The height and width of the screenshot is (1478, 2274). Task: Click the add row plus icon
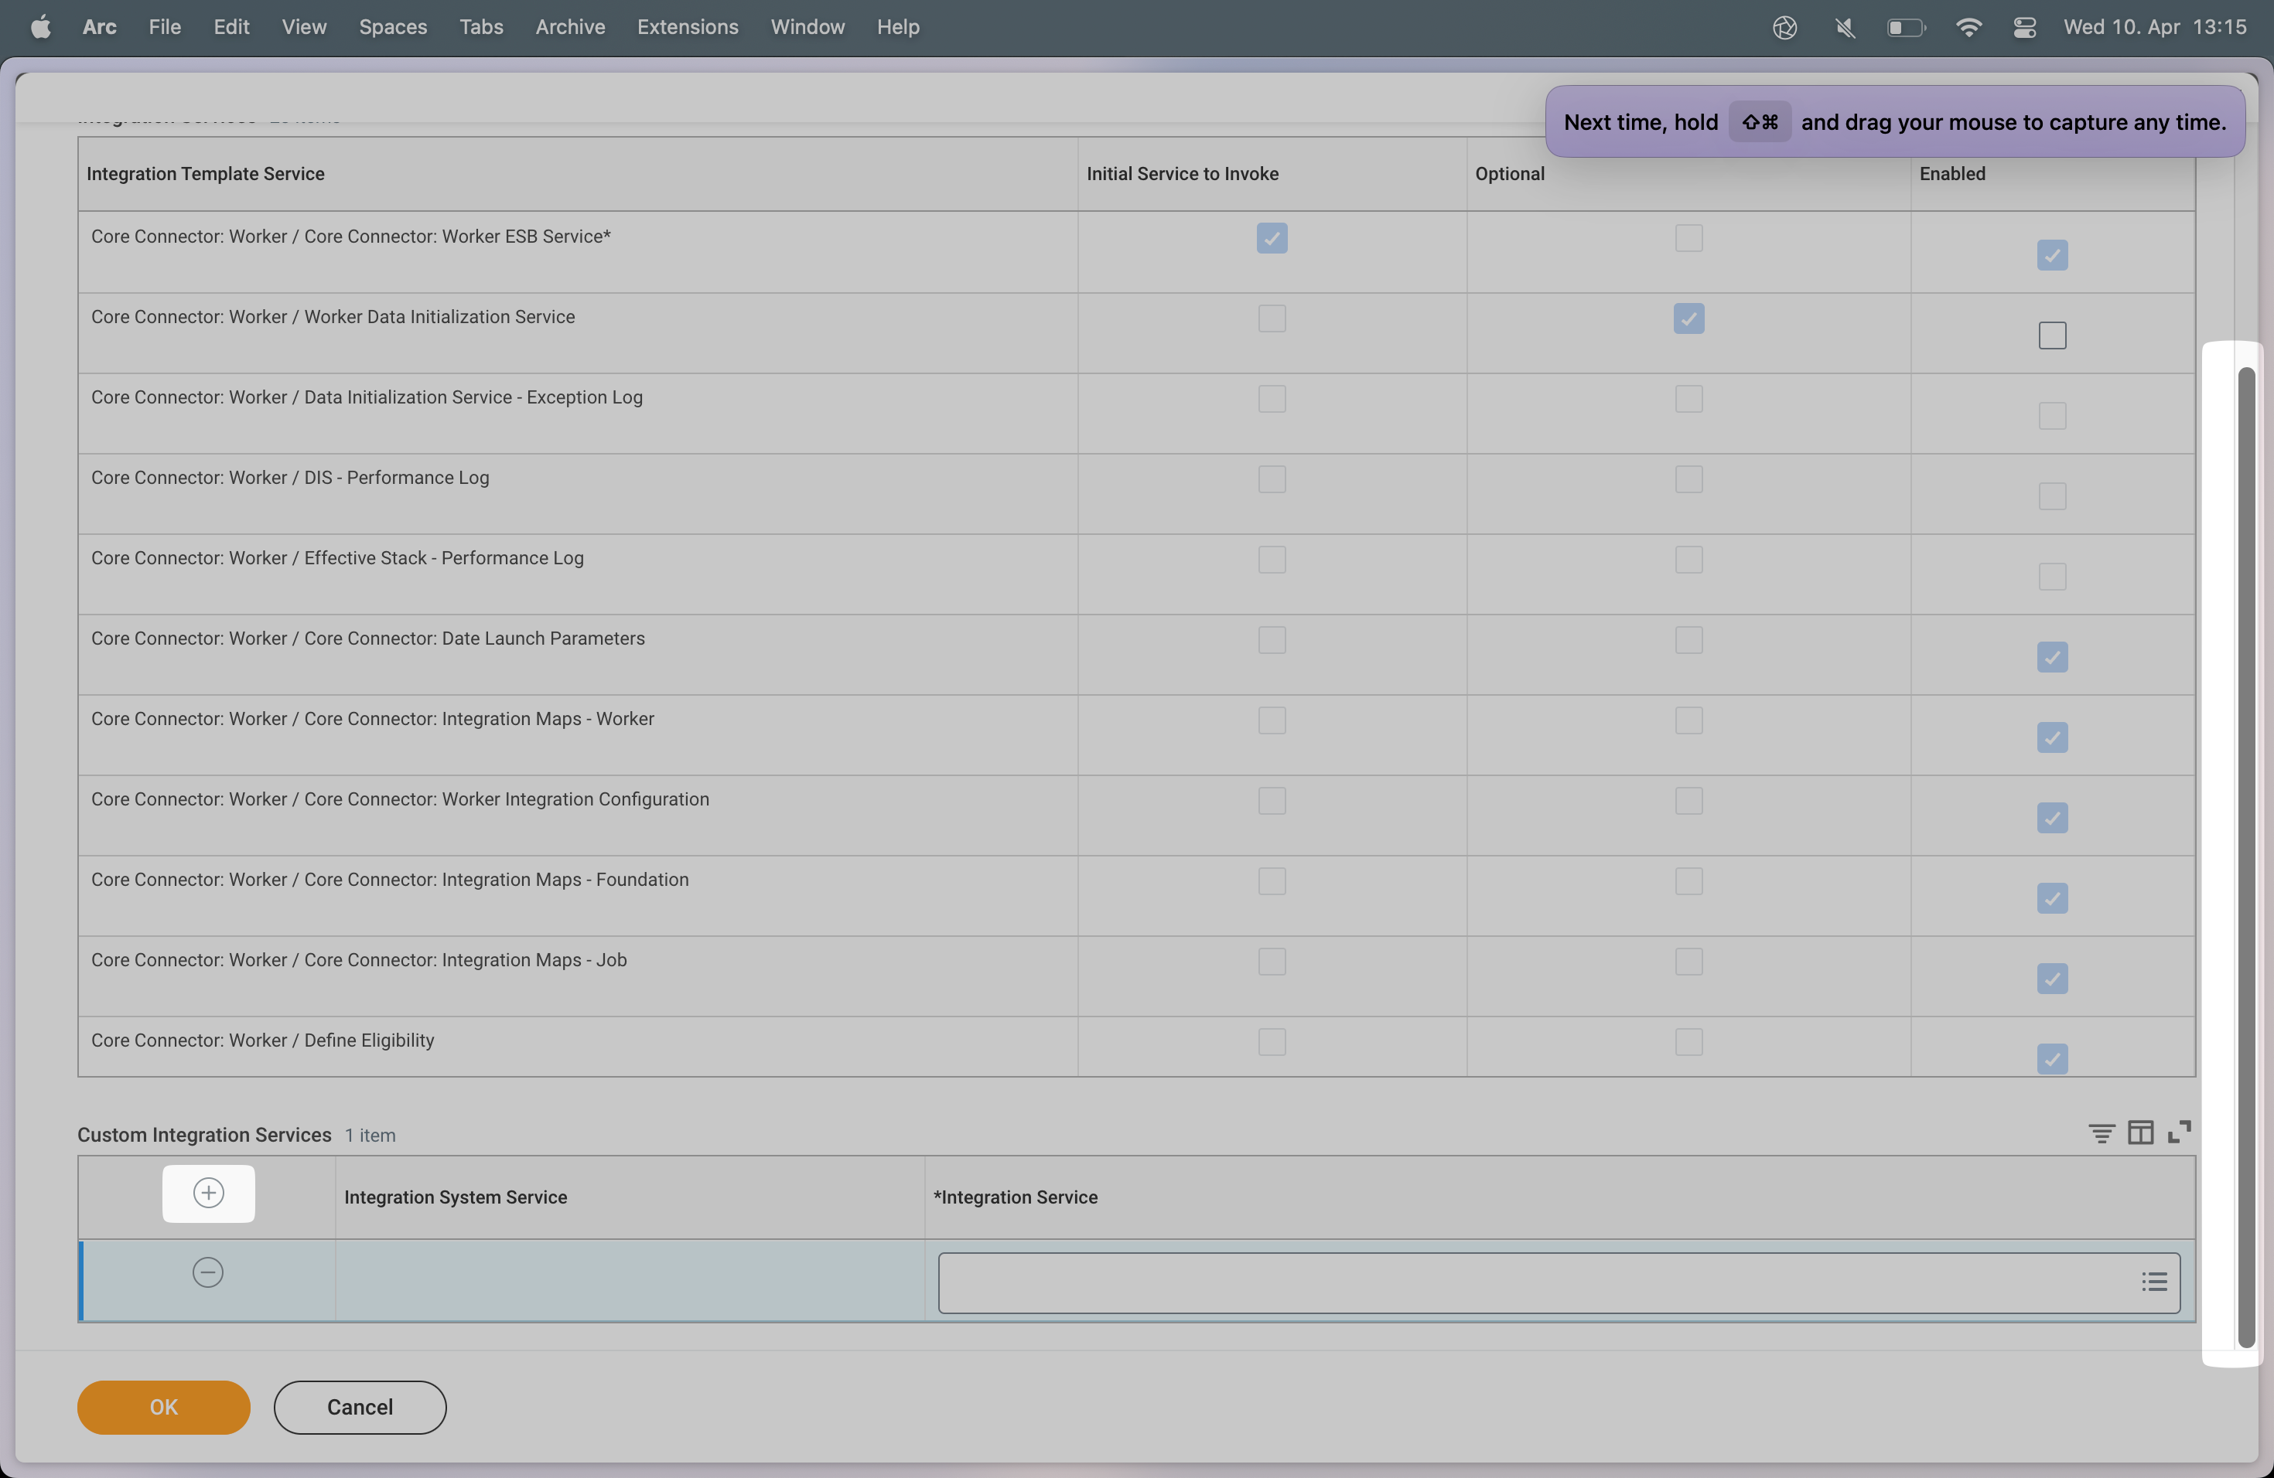click(x=208, y=1193)
